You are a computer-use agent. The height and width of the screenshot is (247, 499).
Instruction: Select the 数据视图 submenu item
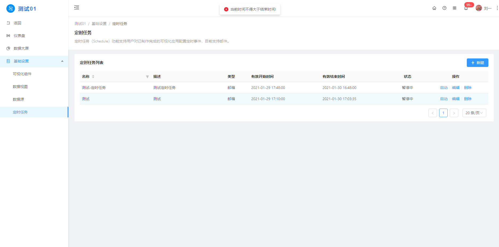[x=34, y=87]
